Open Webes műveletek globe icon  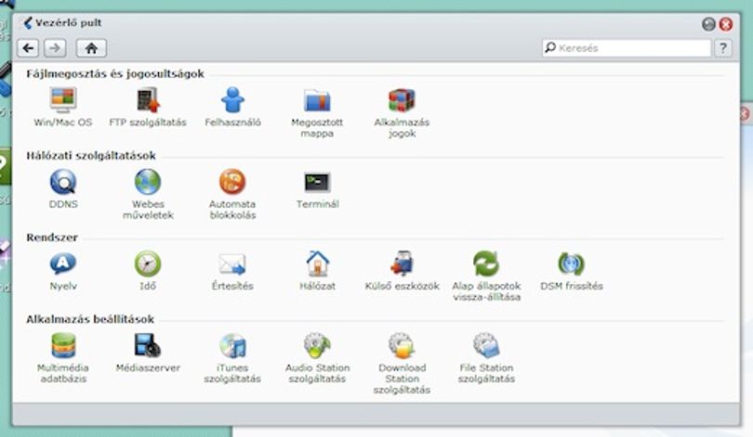pyautogui.click(x=148, y=182)
